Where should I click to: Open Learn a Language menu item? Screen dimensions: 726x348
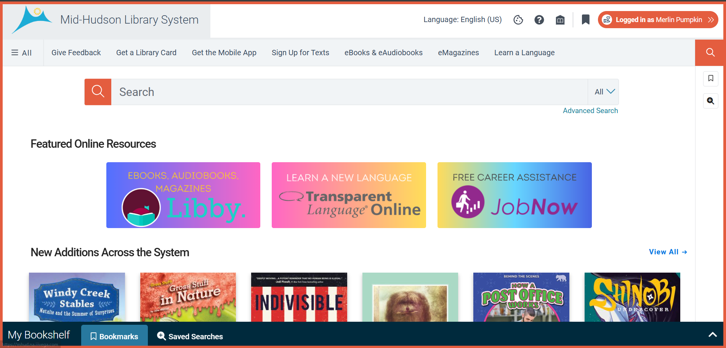524,53
